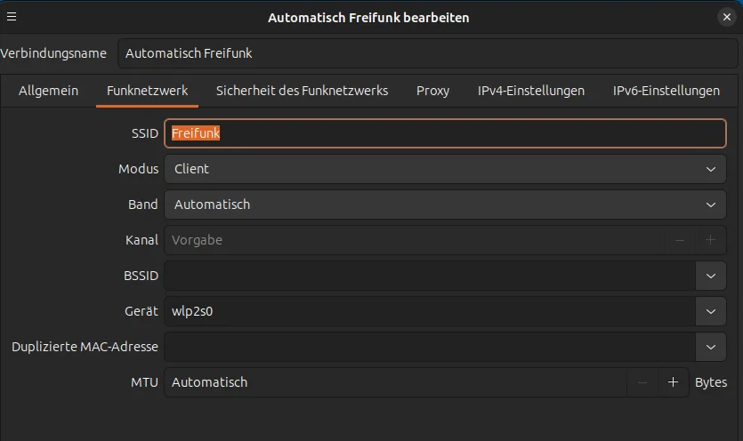Decrease MTU with the minus button

pyautogui.click(x=642, y=382)
